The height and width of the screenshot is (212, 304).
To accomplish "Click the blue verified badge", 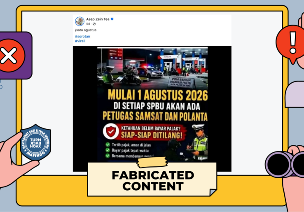I will tap(112, 19).
